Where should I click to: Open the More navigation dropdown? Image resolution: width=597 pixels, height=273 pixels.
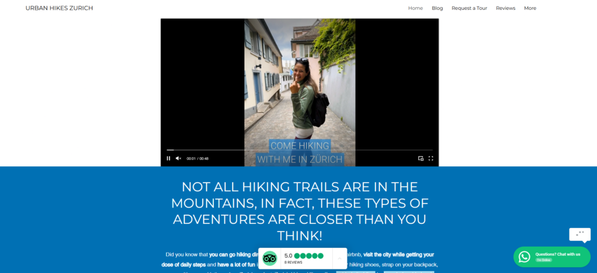tap(530, 8)
